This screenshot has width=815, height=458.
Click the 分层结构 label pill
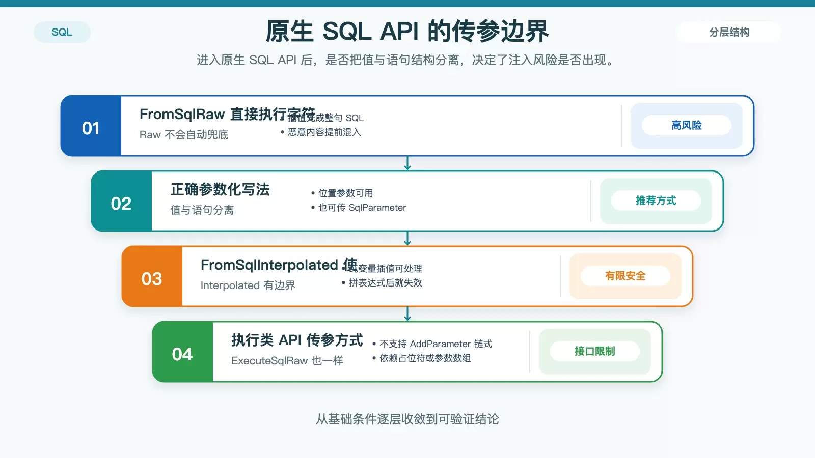[729, 32]
